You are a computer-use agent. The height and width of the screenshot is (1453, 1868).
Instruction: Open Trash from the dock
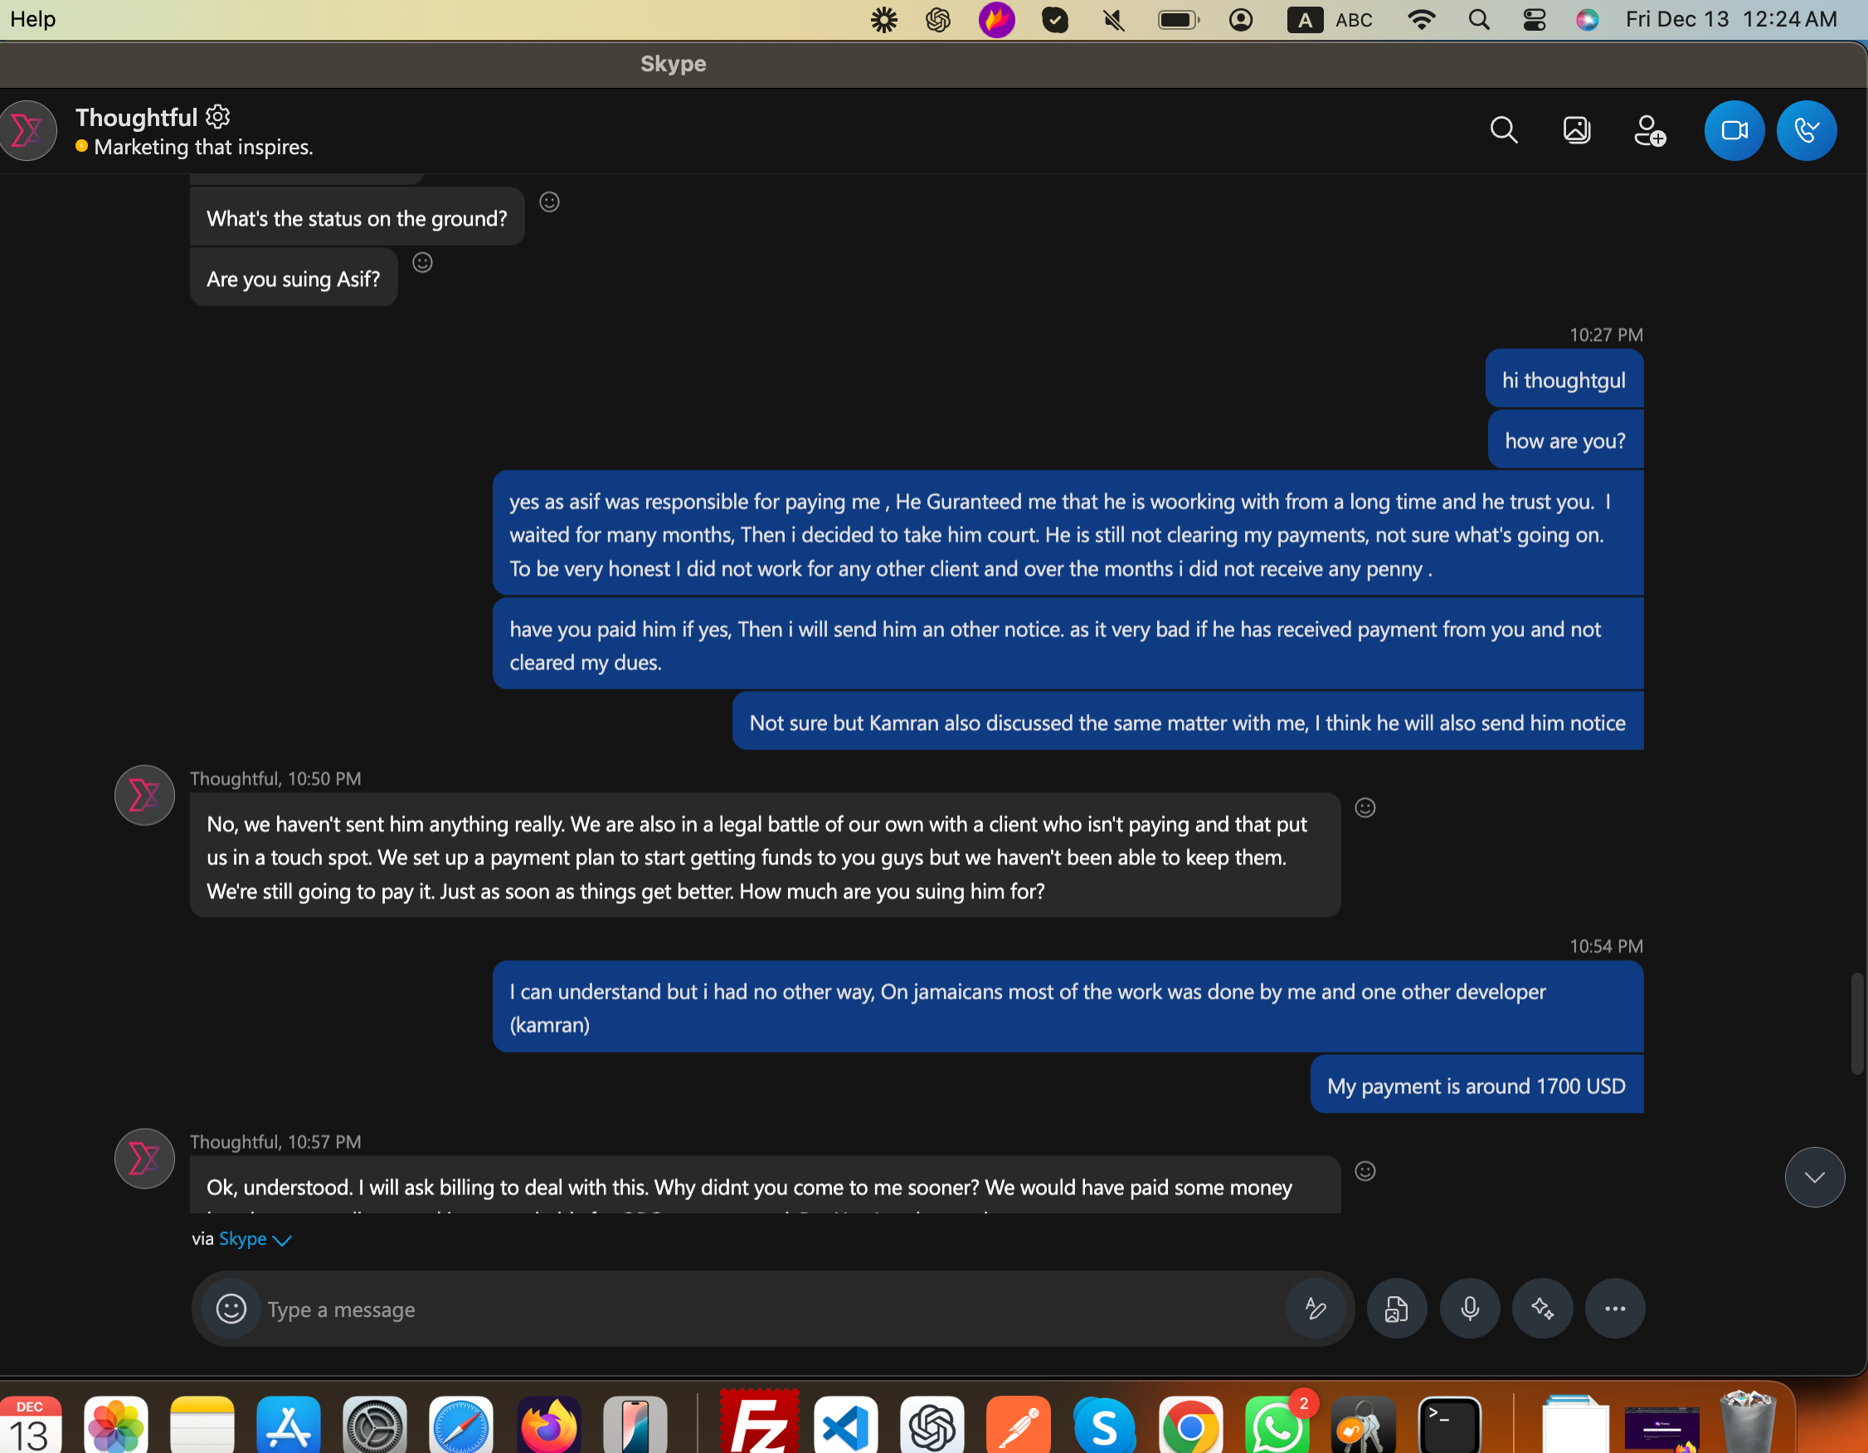point(1747,1422)
